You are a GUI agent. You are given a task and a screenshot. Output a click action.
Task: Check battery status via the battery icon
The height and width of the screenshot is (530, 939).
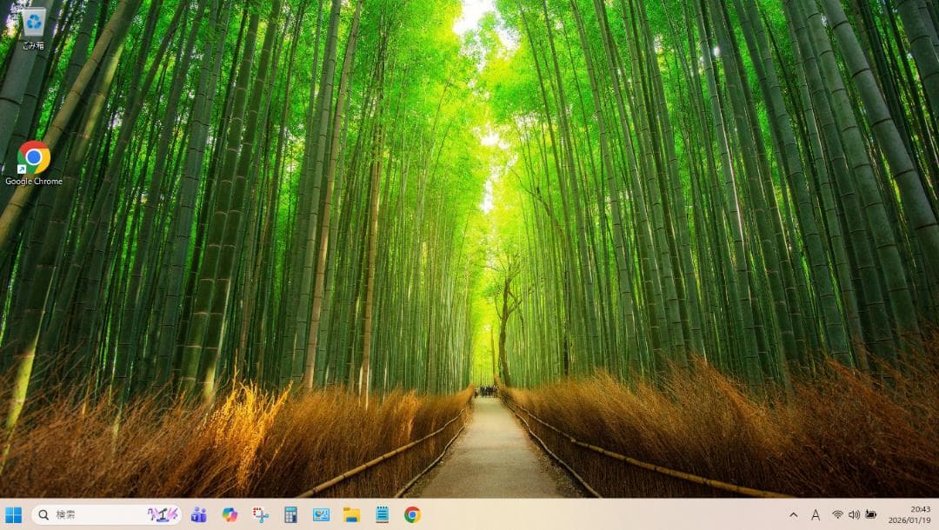[869, 514]
